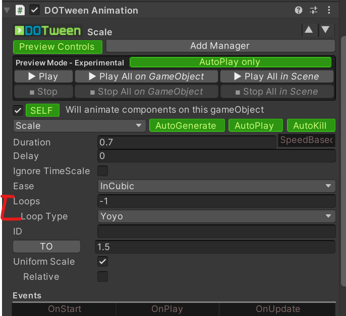This screenshot has height=316, width=346.
Task: Click the Loops label
Action: (x=26, y=201)
